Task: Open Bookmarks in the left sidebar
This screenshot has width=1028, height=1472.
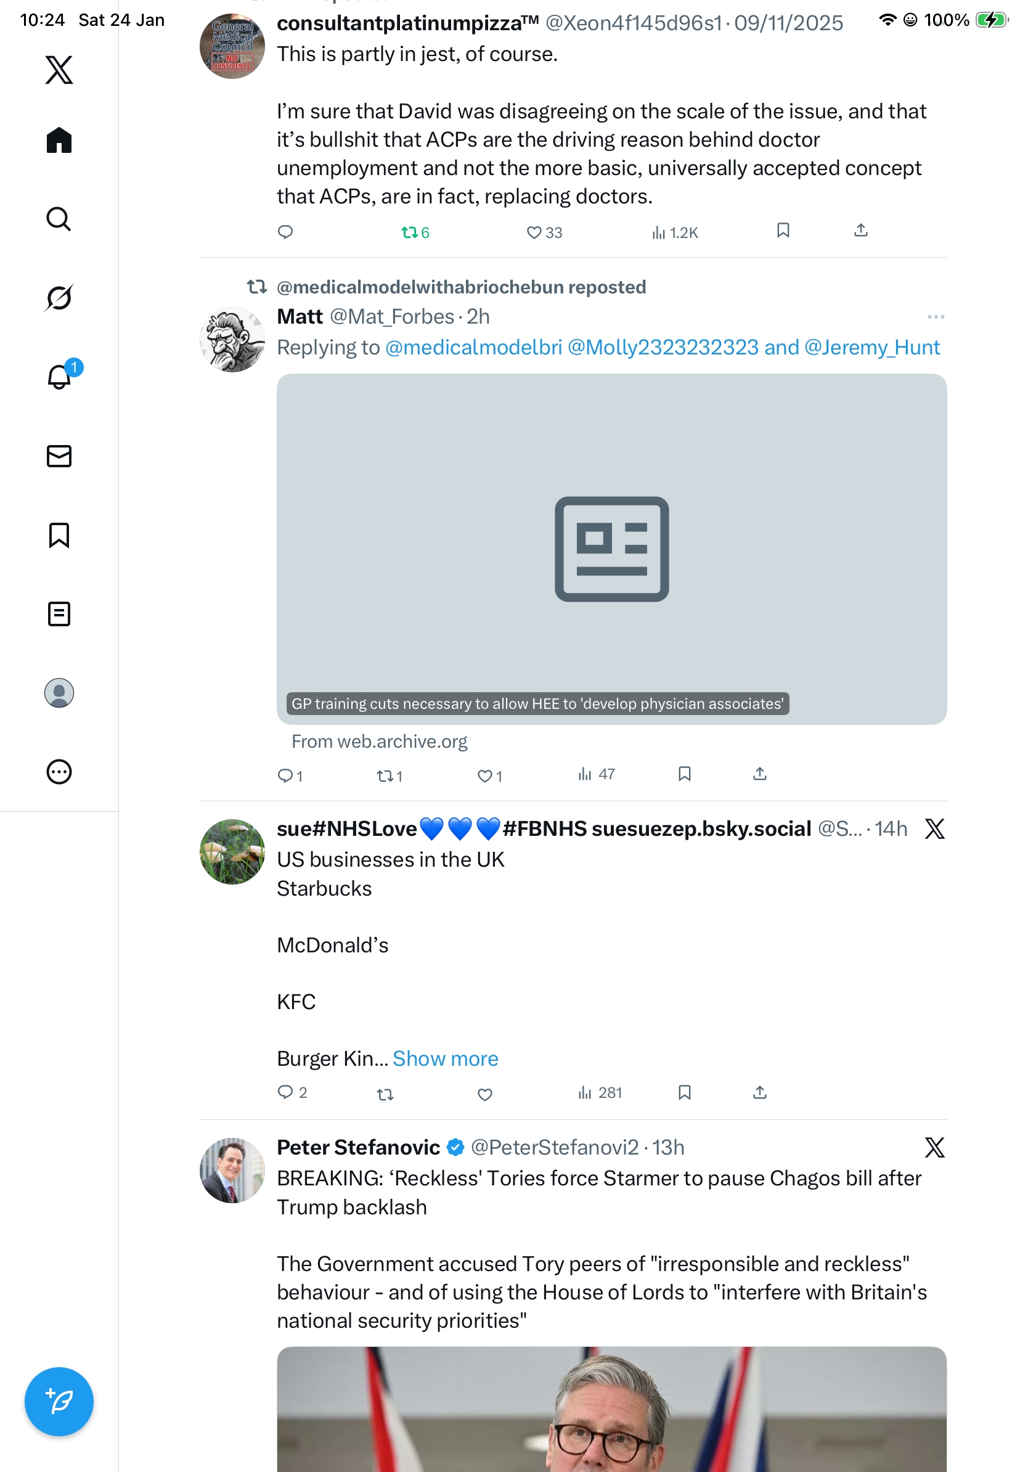Action: coord(59,534)
